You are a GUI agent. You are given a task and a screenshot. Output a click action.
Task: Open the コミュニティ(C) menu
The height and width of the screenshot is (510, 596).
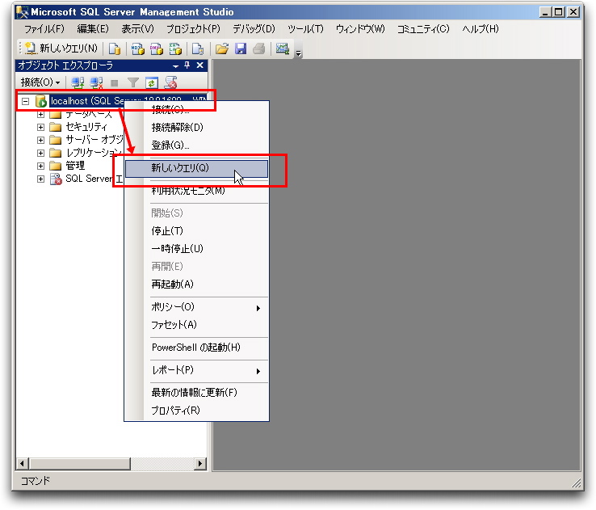point(423,29)
